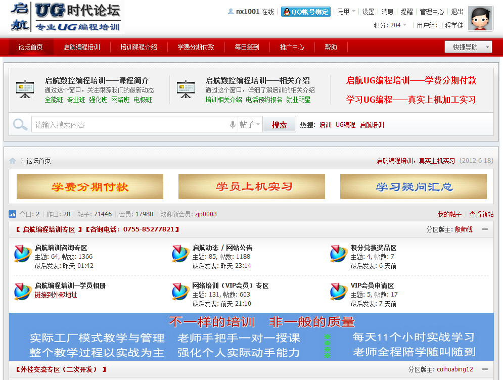Screen dimensions: 503x380
Task: Open 就业明星 link
Action: 298,100
